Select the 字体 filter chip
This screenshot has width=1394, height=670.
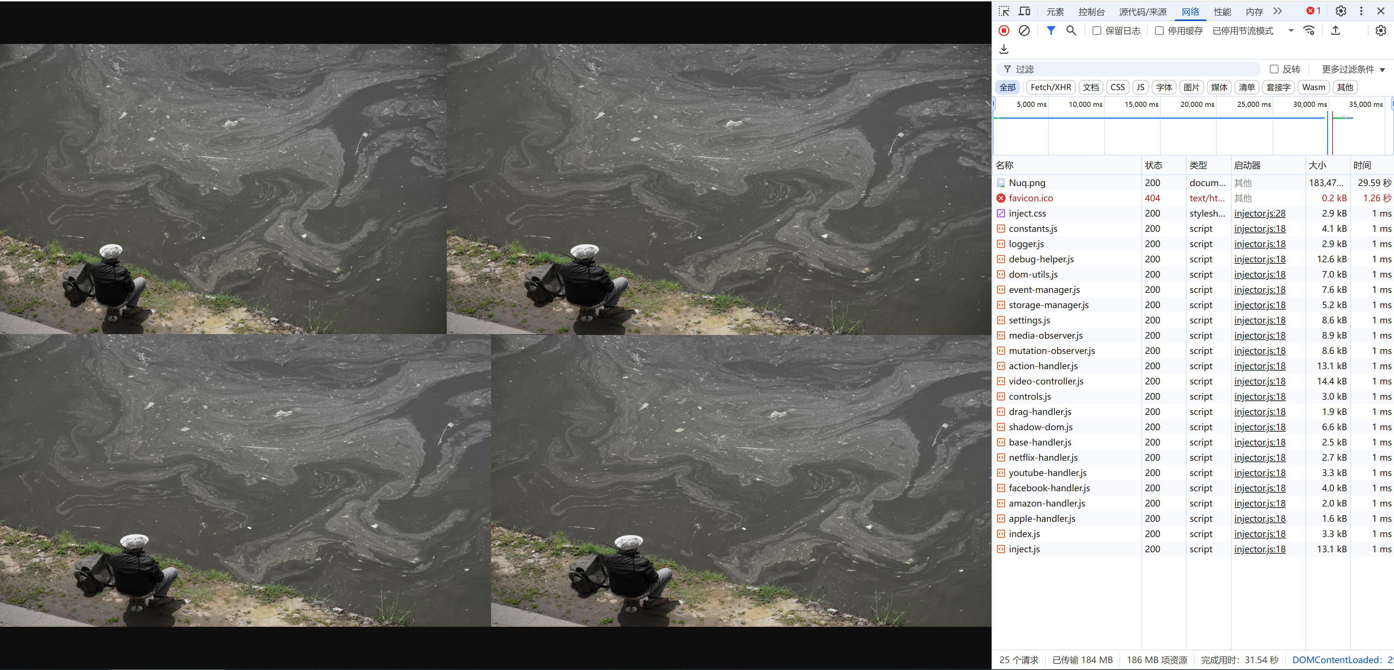point(1163,87)
